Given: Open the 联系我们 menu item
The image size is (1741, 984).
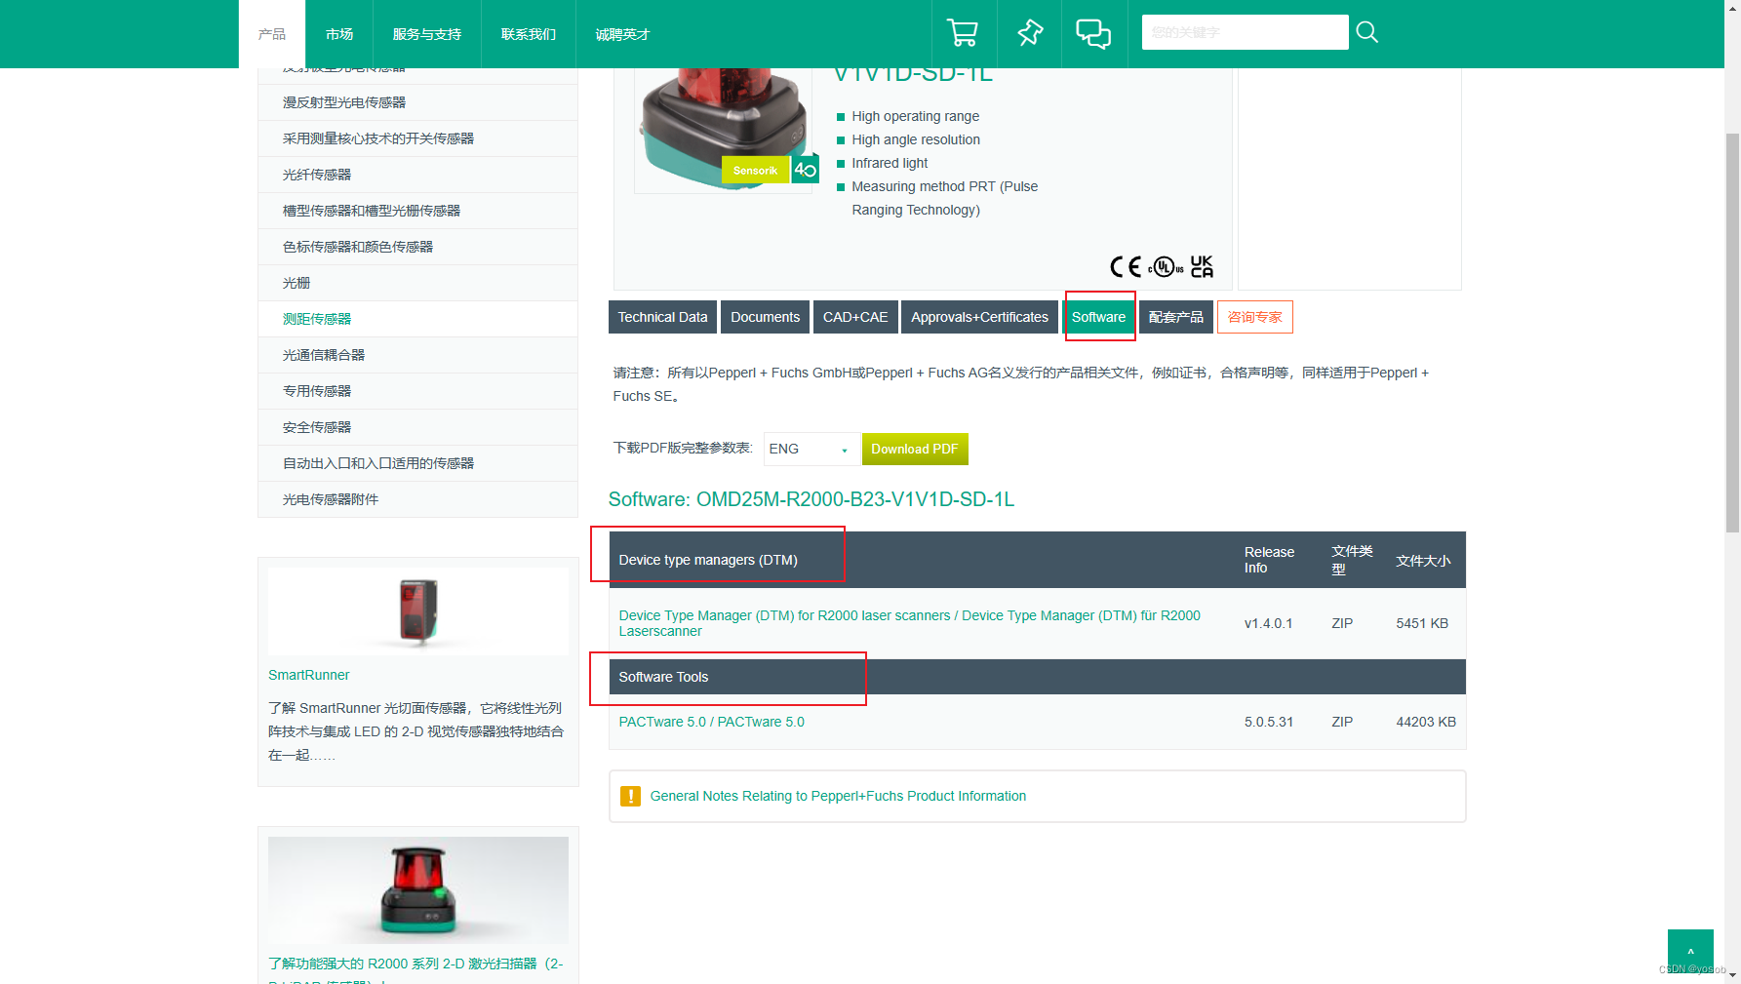Looking at the screenshot, I should pyautogui.click(x=529, y=34).
